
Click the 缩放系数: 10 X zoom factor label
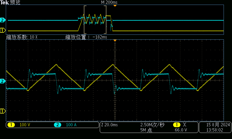coord(22,37)
